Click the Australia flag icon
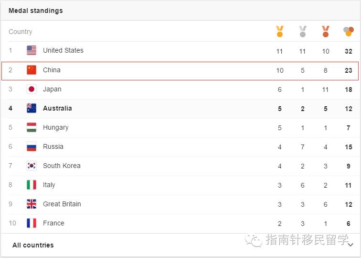 tap(32, 108)
